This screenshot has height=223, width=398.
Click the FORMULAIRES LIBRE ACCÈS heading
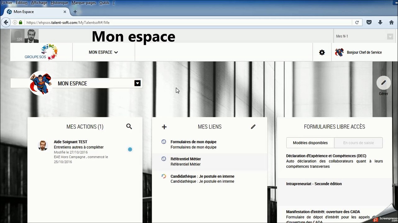335,127
